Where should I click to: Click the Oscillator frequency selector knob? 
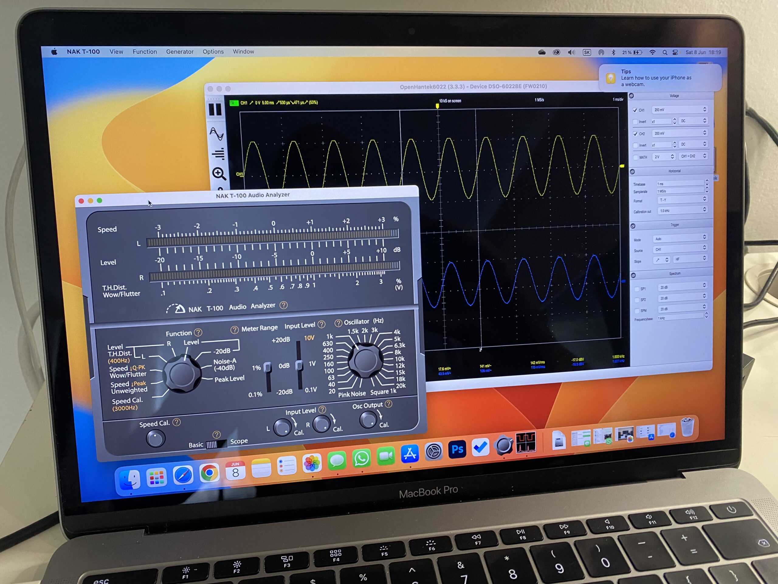[366, 360]
